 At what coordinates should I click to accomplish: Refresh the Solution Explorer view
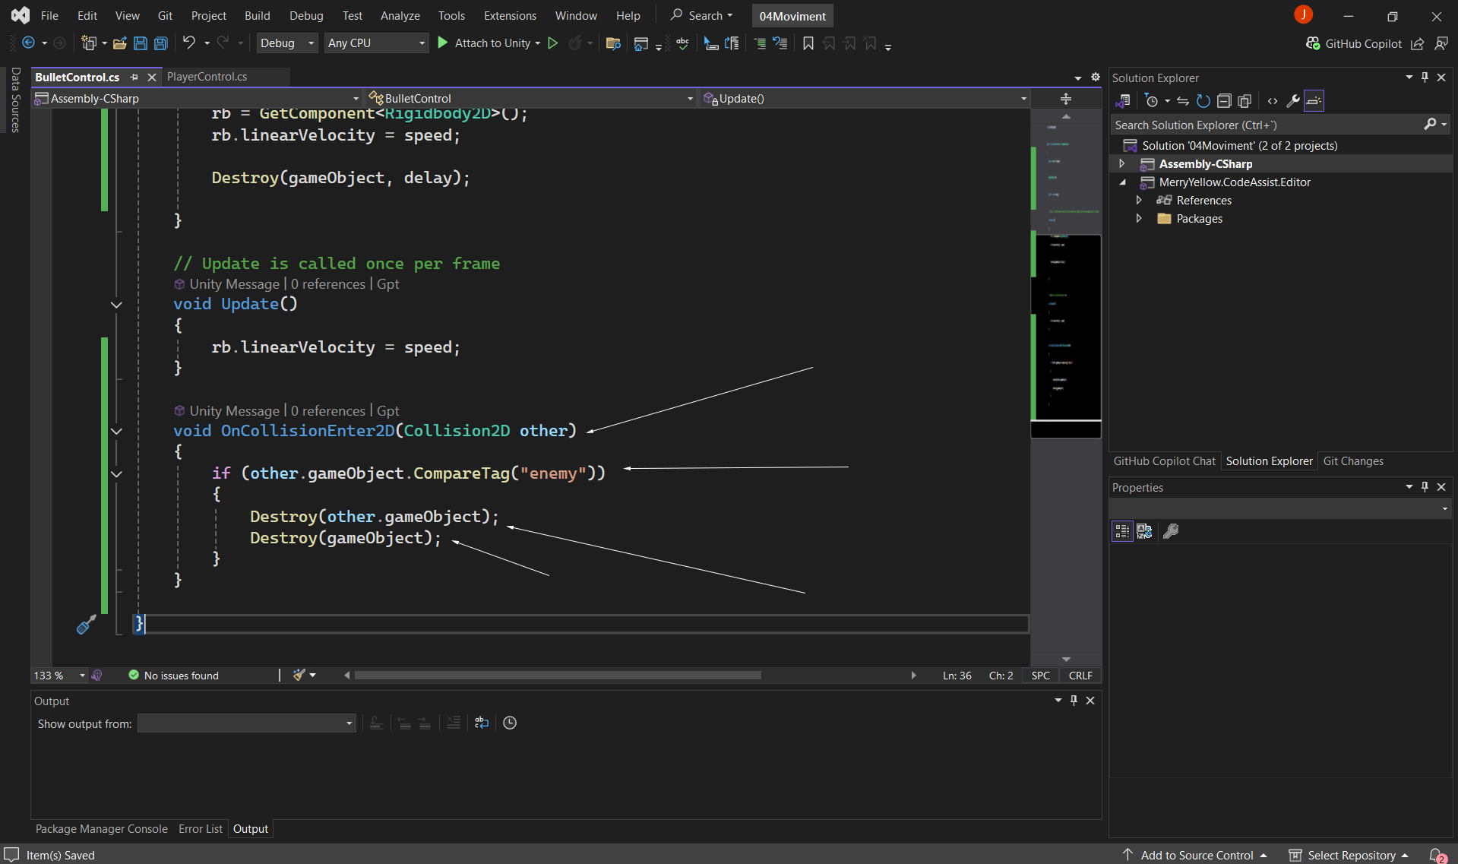click(x=1203, y=101)
